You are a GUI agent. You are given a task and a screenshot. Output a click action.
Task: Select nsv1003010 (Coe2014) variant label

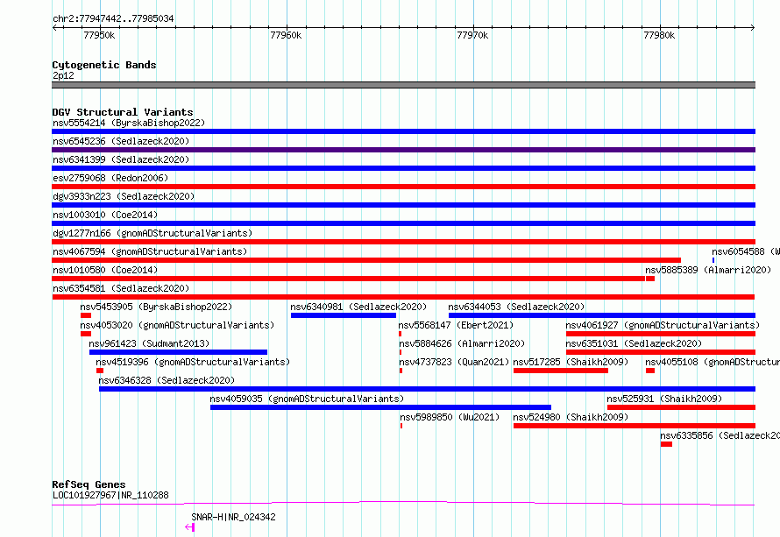(105, 215)
